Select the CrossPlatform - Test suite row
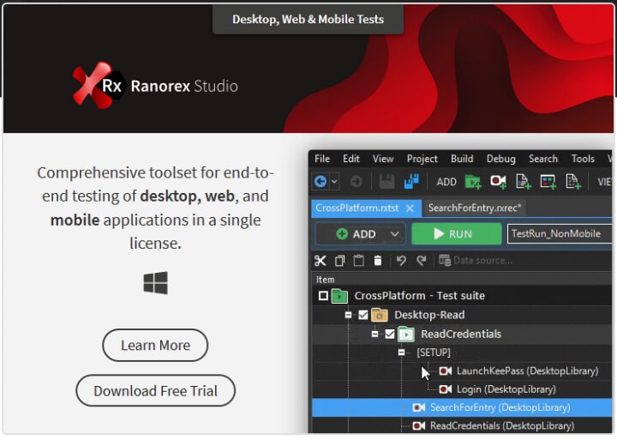 pyautogui.click(x=462, y=295)
